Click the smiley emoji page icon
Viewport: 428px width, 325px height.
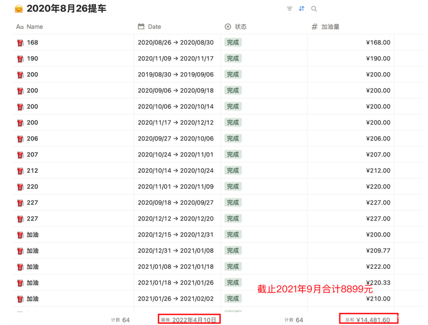[x=19, y=10]
